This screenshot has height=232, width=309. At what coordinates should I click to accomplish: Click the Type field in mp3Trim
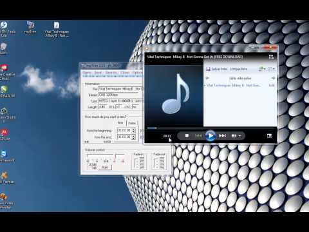pyautogui.click(x=120, y=101)
